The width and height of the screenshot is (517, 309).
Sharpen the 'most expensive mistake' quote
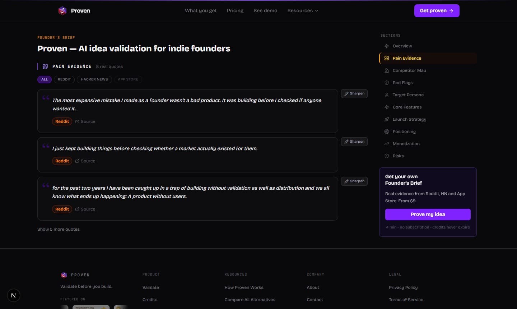354,93
